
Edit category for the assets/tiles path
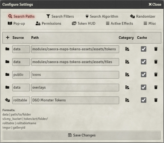click(127, 62)
